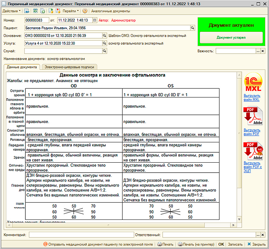Image resolution: width=269 pixels, height=249 pixels.
Task: Click the magnifier icon in Основание field
Action: (104, 36)
